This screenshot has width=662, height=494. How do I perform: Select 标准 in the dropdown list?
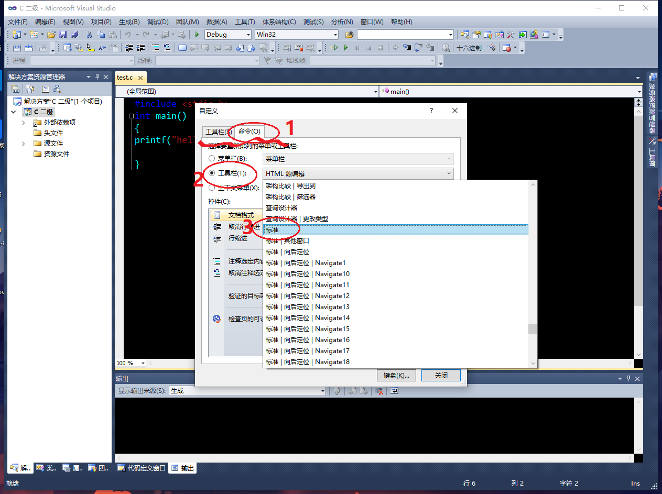[x=396, y=229]
